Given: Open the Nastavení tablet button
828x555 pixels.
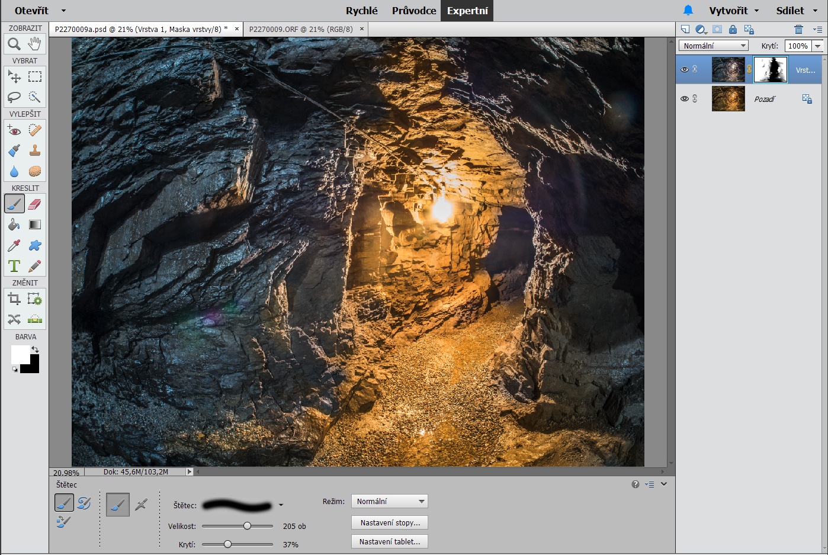Looking at the screenshot, I should 389,542.
